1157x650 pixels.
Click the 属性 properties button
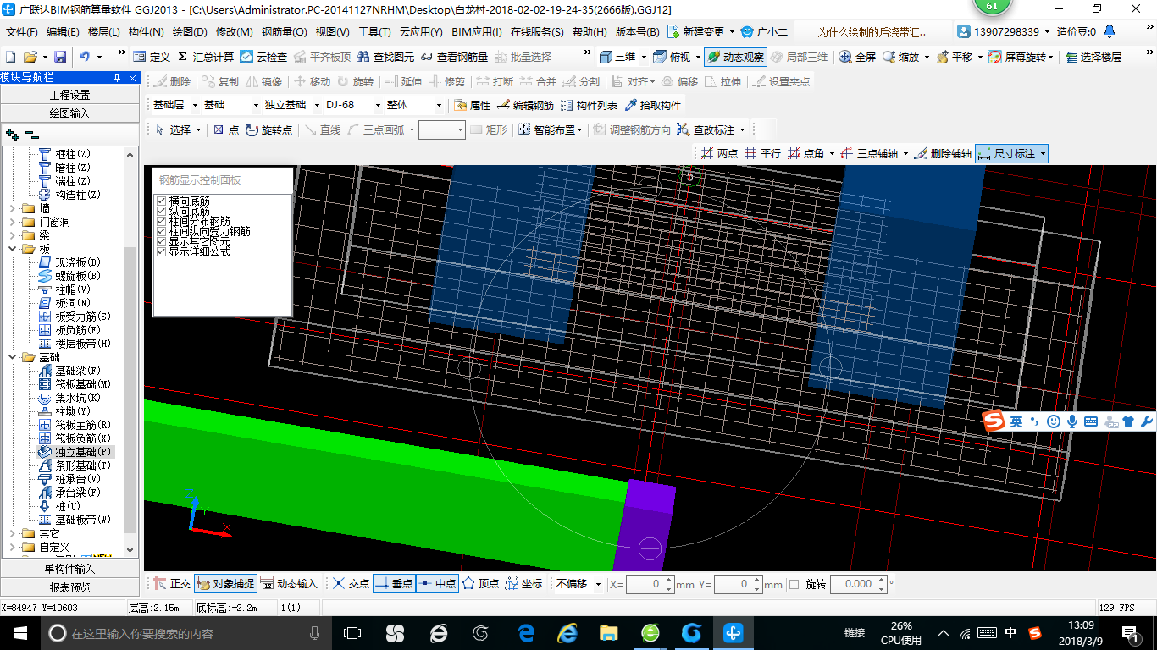[473, 105]
